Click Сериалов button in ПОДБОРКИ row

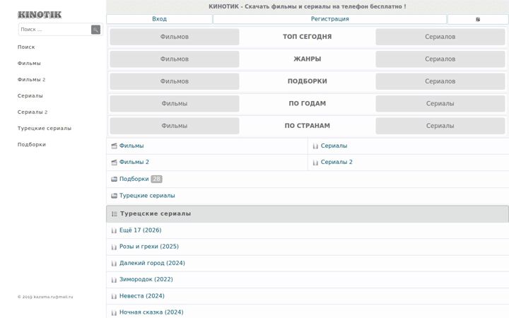tap(440, 81)
